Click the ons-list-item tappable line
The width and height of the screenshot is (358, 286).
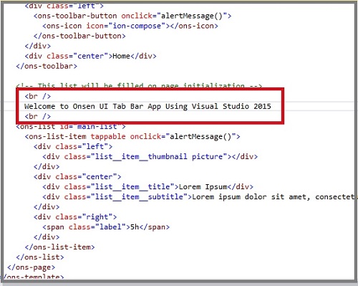click(x=132, y=137)
